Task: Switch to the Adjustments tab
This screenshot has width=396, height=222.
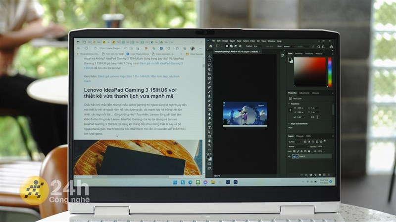Action: [304, 93]
